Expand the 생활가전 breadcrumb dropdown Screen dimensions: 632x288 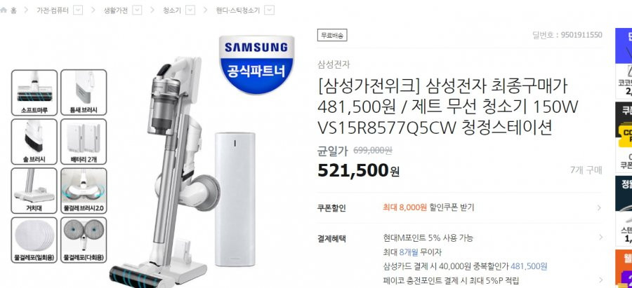click(137, 11)
